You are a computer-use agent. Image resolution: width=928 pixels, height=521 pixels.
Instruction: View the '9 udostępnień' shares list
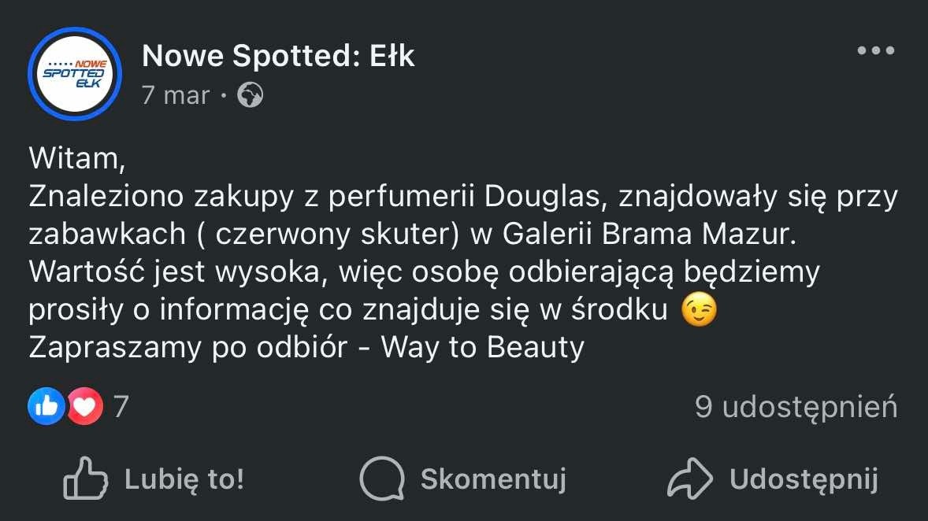coord(796,406)
